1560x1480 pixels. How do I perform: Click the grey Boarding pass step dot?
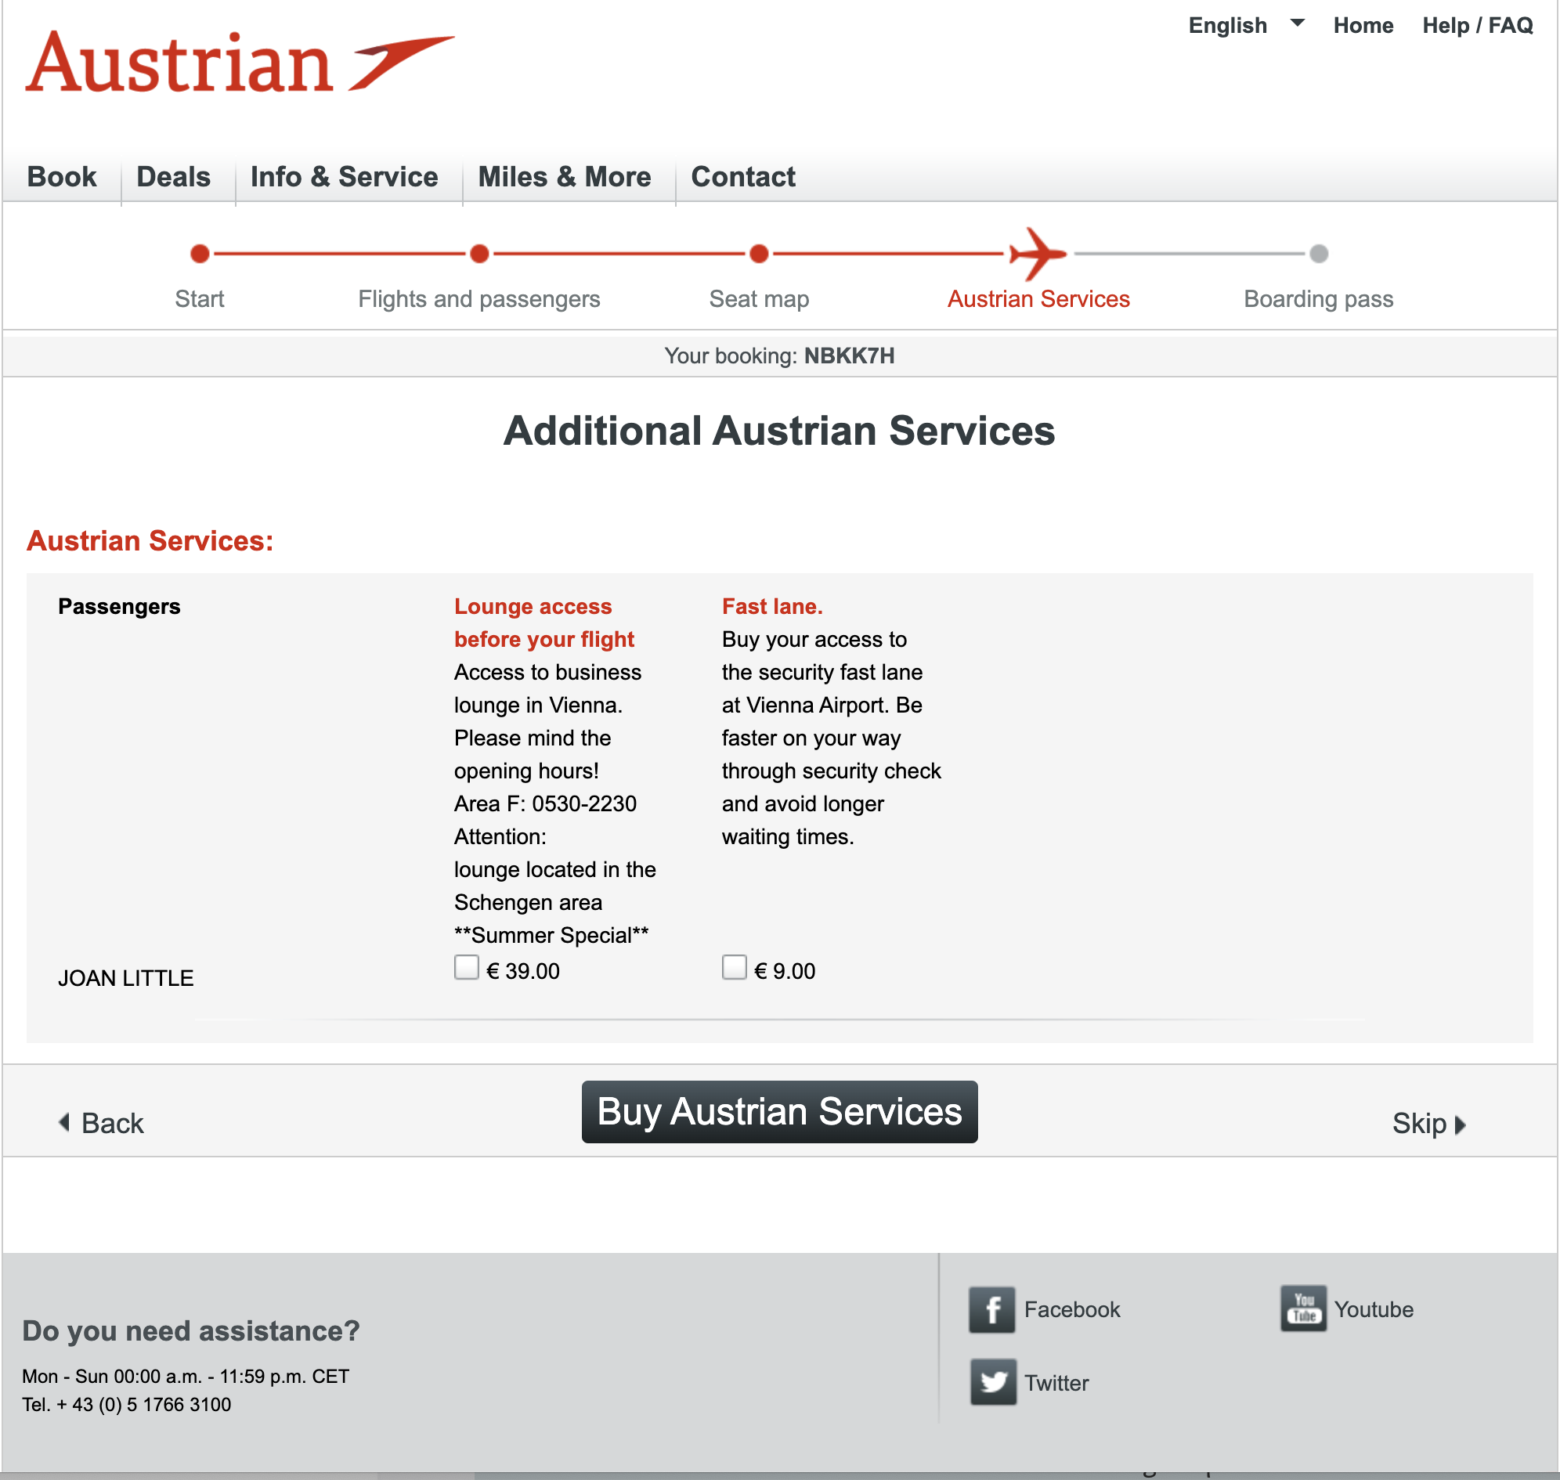pyautogui.click(x=1319, y=254)
